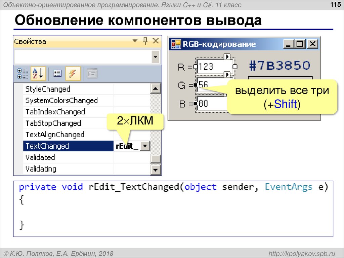Switch Properties panel to Categorized view
Image resolution: width=344 pixels, height=258 pixels.
[23, 74]
